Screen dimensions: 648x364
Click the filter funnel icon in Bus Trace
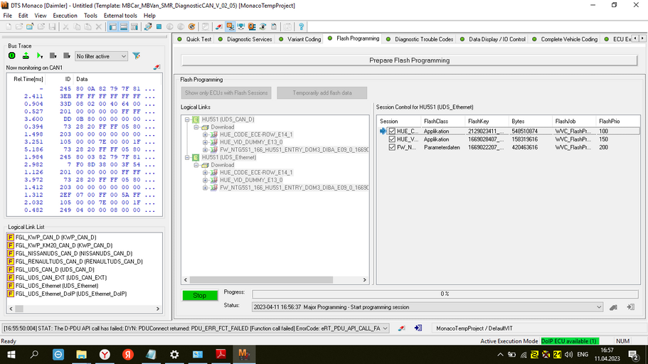click(137, 55)
